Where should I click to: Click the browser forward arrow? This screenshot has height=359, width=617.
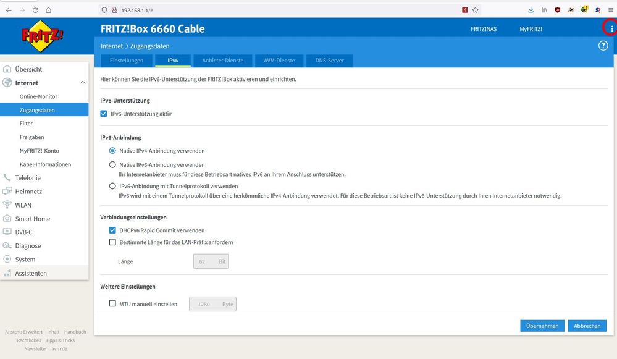(22, 11)
